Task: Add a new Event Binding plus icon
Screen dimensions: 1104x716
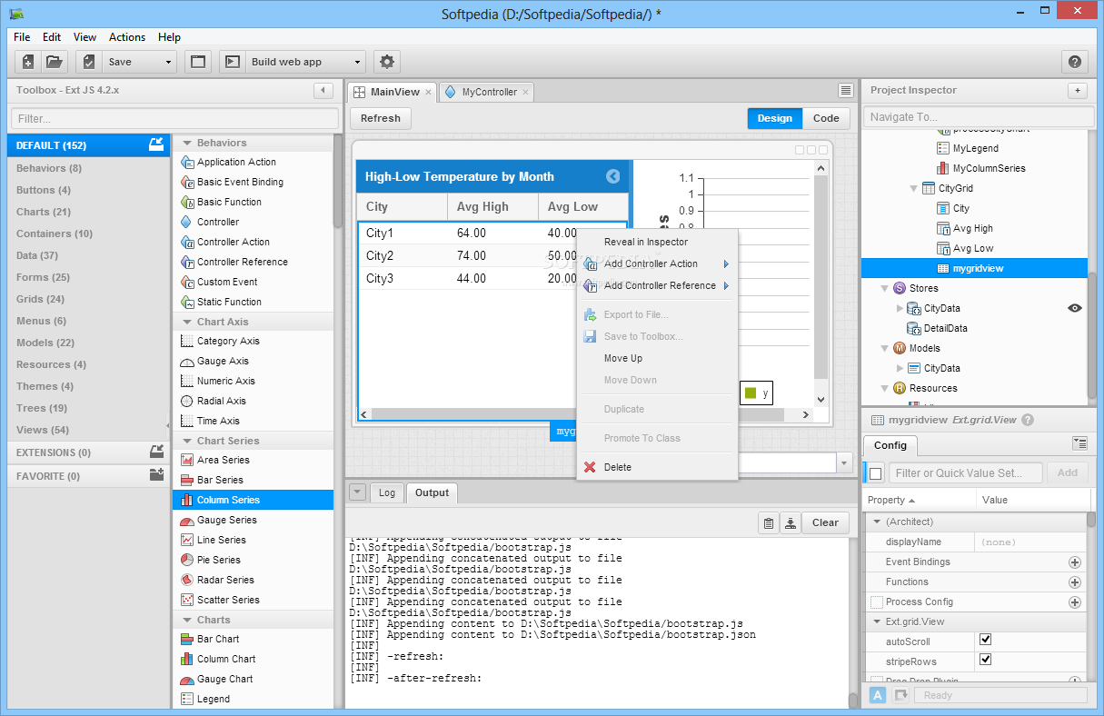Action: pyautogui.click(x=1075, y=562)
